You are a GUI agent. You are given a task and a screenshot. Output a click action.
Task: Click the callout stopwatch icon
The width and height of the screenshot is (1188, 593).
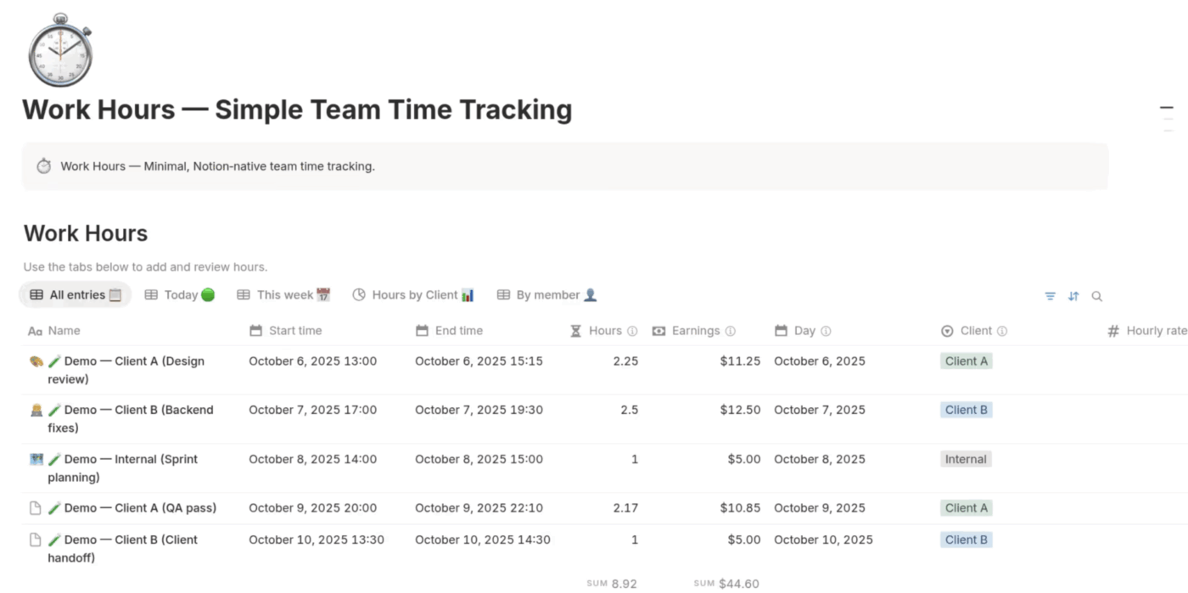[44, 166]
